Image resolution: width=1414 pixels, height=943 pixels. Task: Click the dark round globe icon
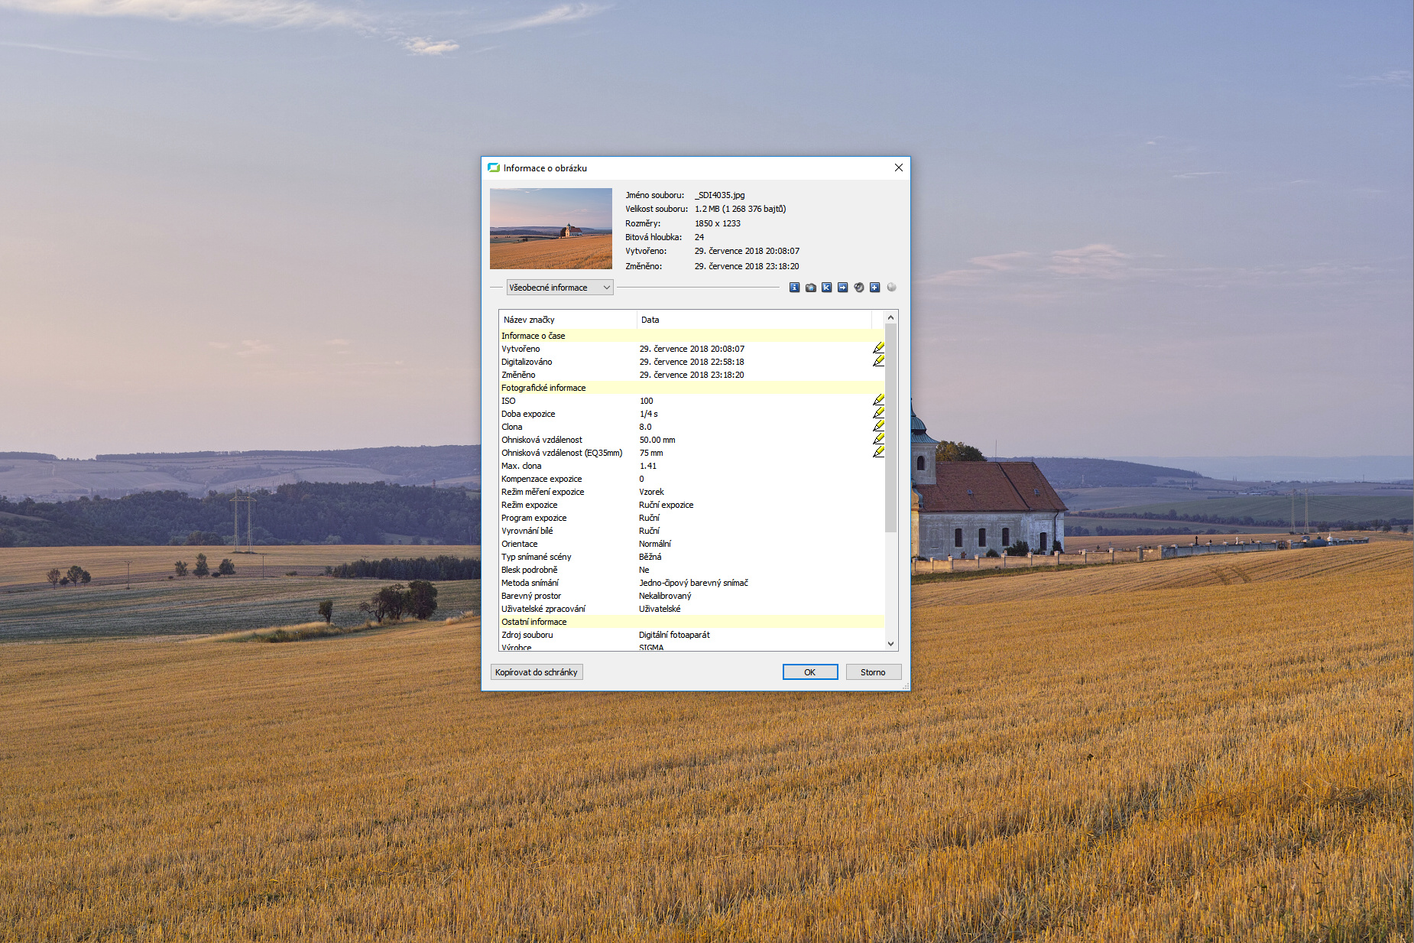pos(858,288)
